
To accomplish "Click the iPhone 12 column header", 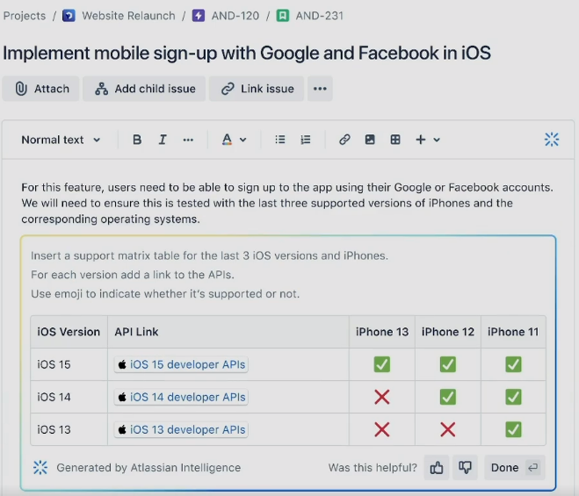I will [448, 332].
